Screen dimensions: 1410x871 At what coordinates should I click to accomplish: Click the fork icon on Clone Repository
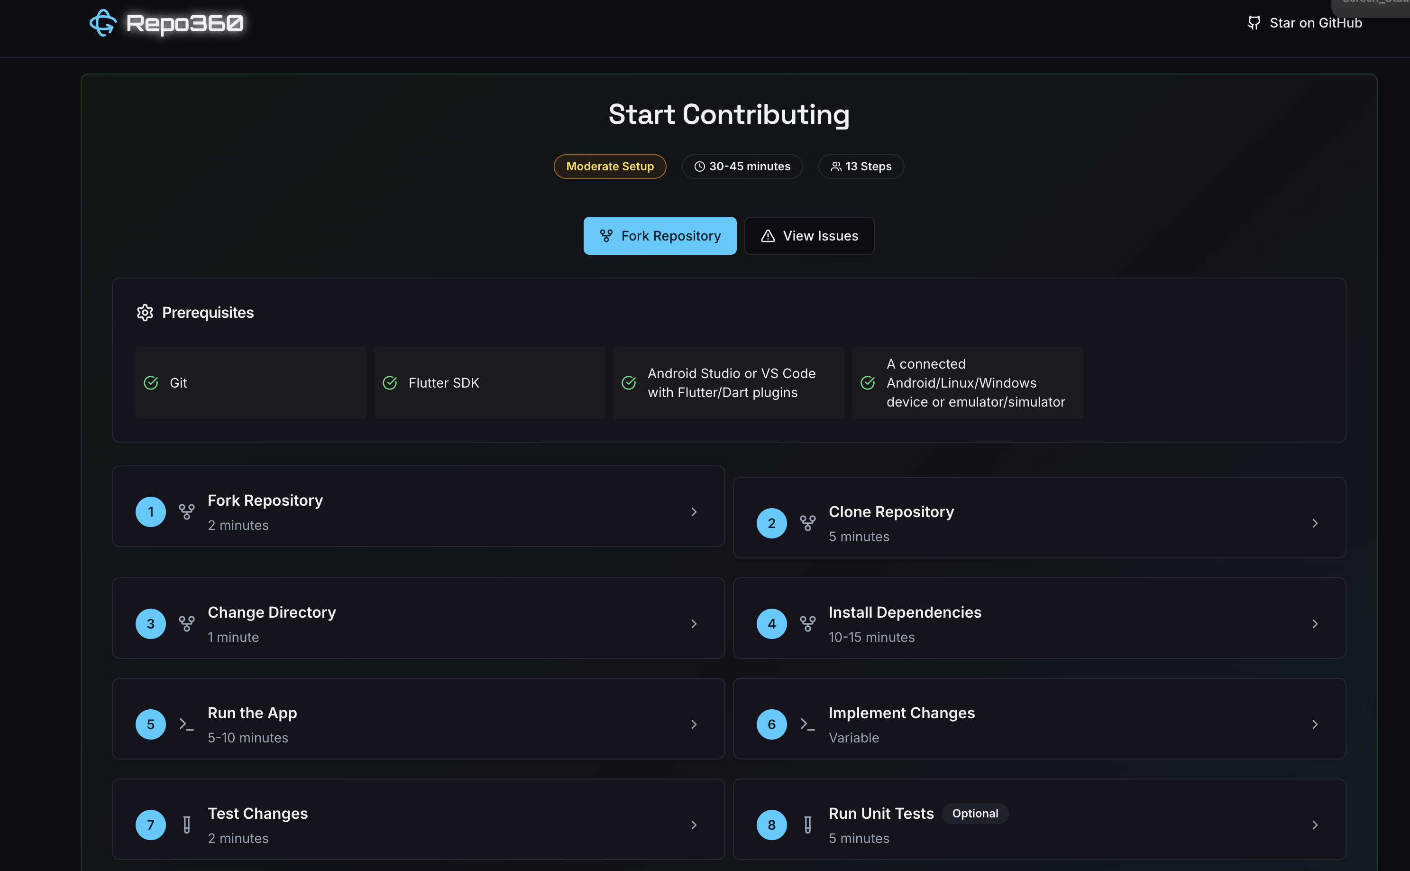(807, 523)
